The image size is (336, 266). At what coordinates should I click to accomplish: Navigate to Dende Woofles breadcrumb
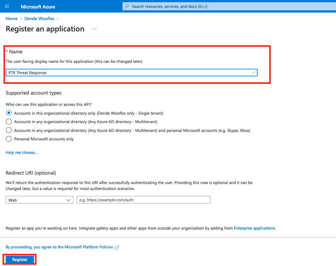[x=39, y=19]
